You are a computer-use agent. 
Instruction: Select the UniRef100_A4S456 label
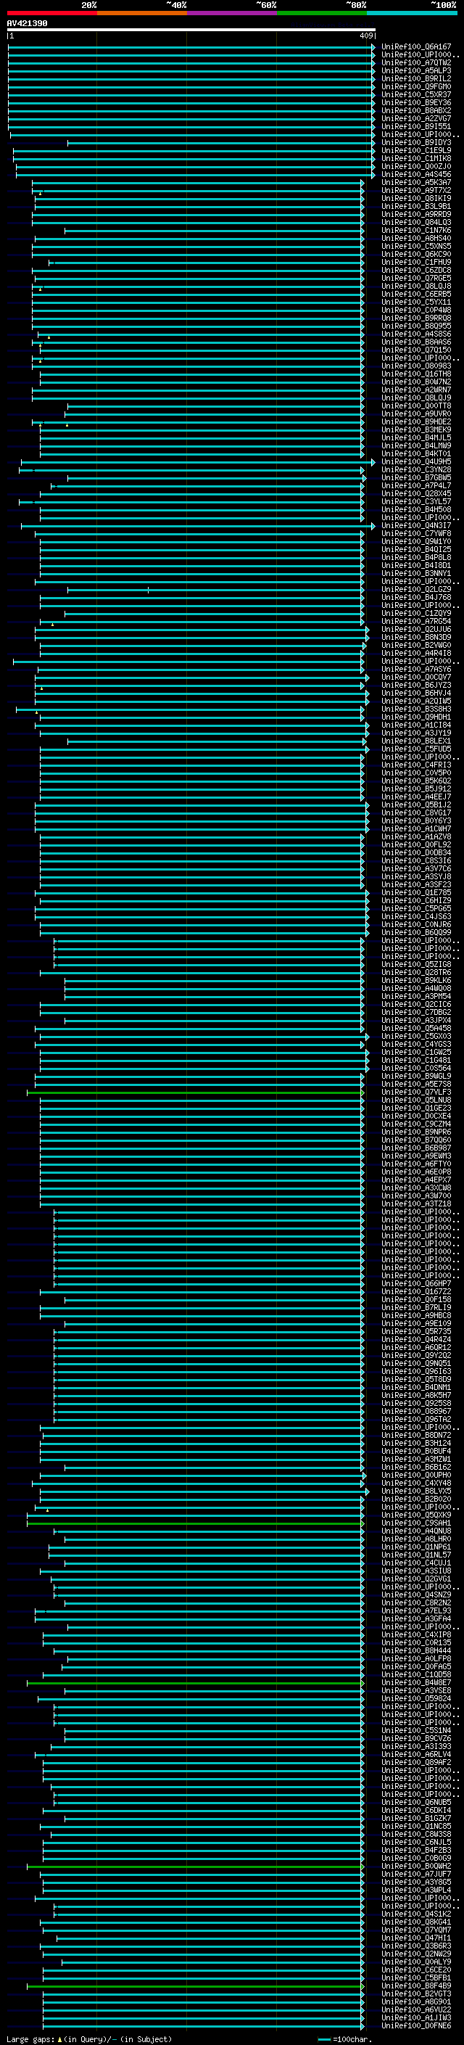click(416, 175)
